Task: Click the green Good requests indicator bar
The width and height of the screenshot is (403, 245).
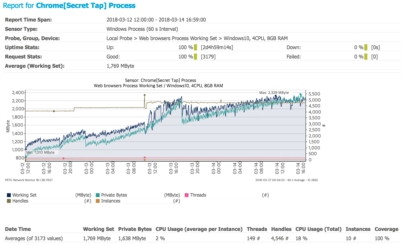Action: [x=196, y=56]
